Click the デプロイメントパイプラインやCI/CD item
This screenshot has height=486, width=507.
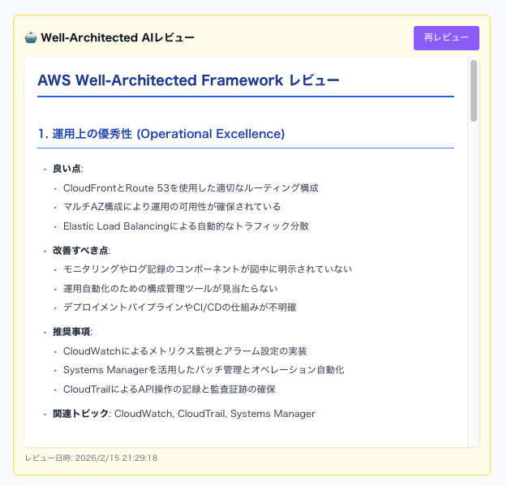coord(190,307)
